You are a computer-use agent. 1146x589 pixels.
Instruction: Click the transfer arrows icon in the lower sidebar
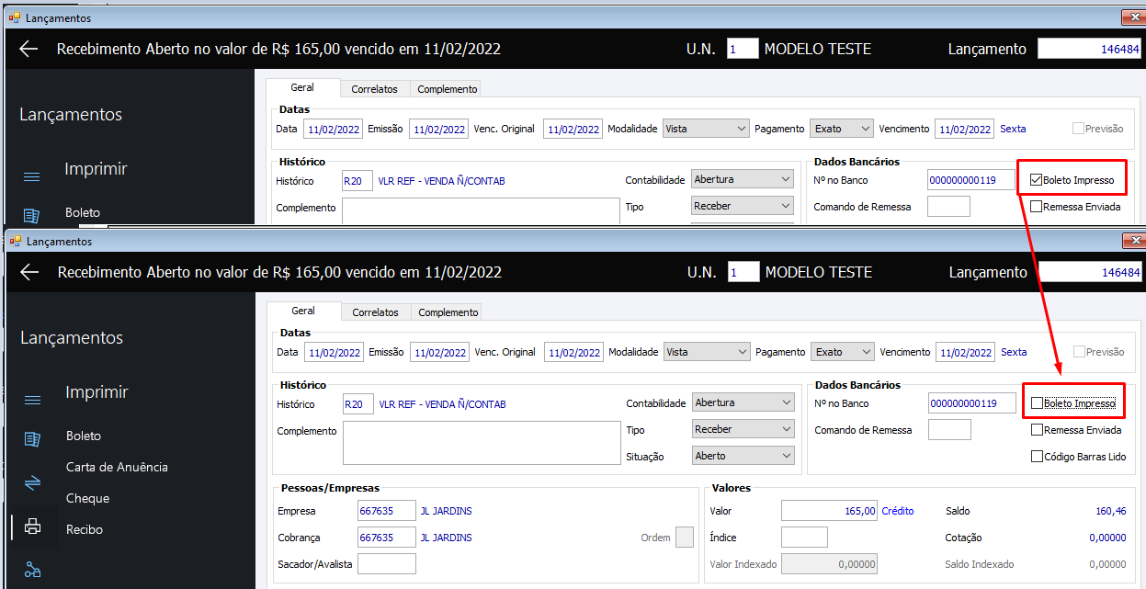point(32,482)
